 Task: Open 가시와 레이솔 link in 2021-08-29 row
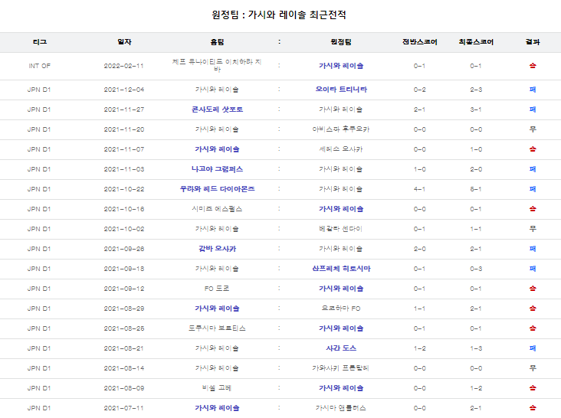coord(217,309)
